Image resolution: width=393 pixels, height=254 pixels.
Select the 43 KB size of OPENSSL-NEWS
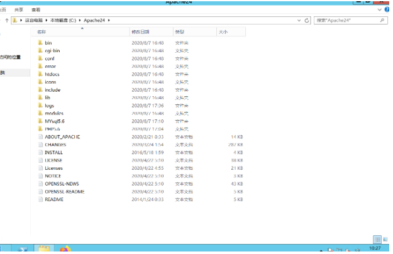pyautogui.click(x=237, y=184)
